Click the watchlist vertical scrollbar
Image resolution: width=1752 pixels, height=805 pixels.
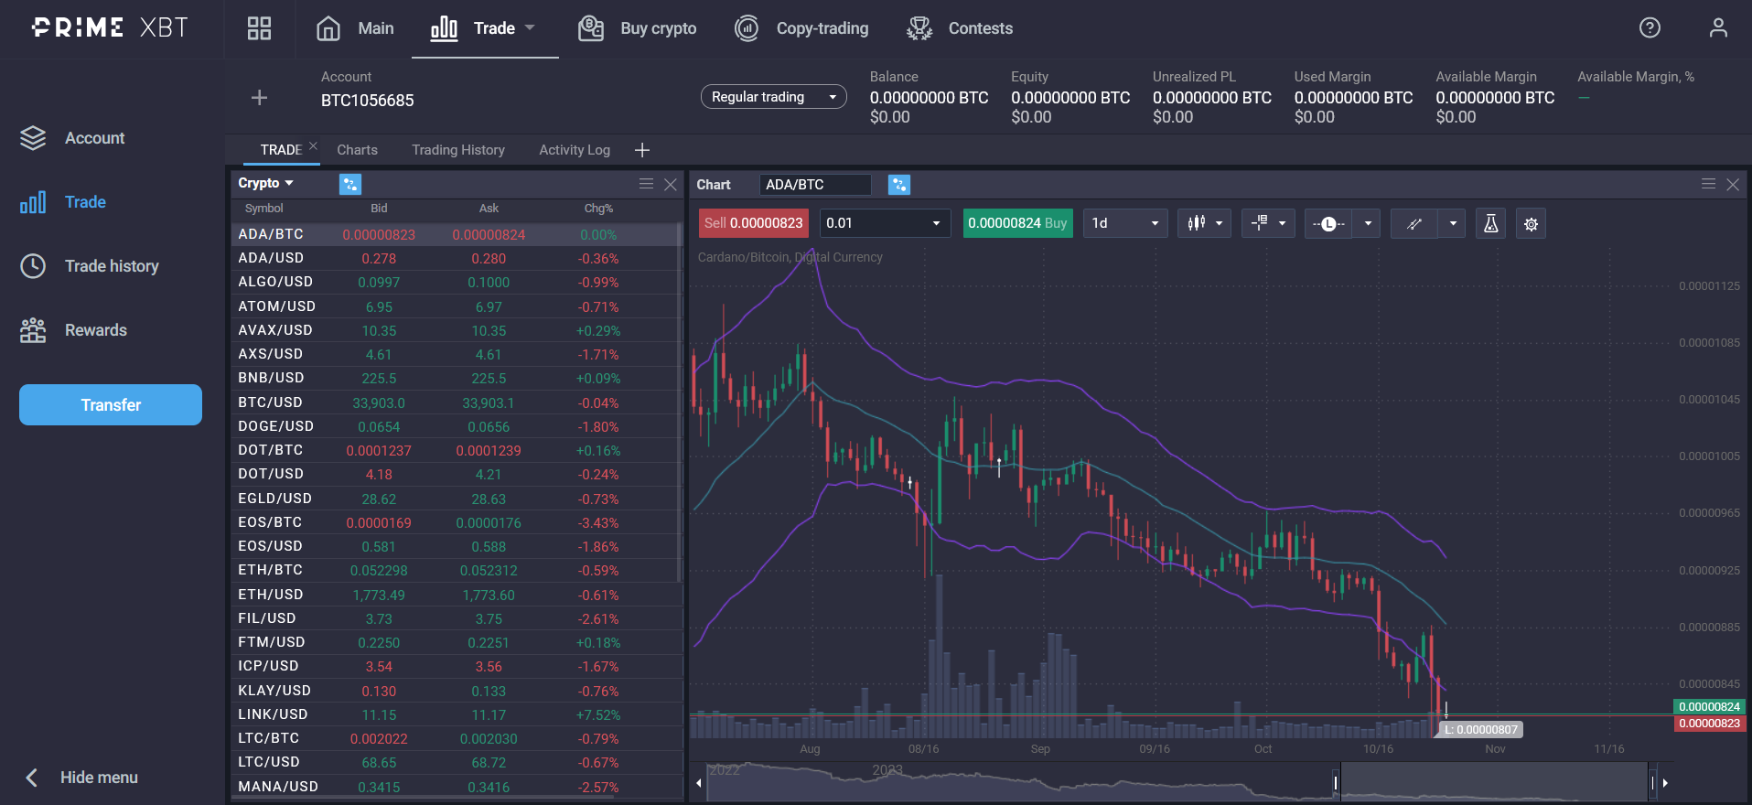680,402
